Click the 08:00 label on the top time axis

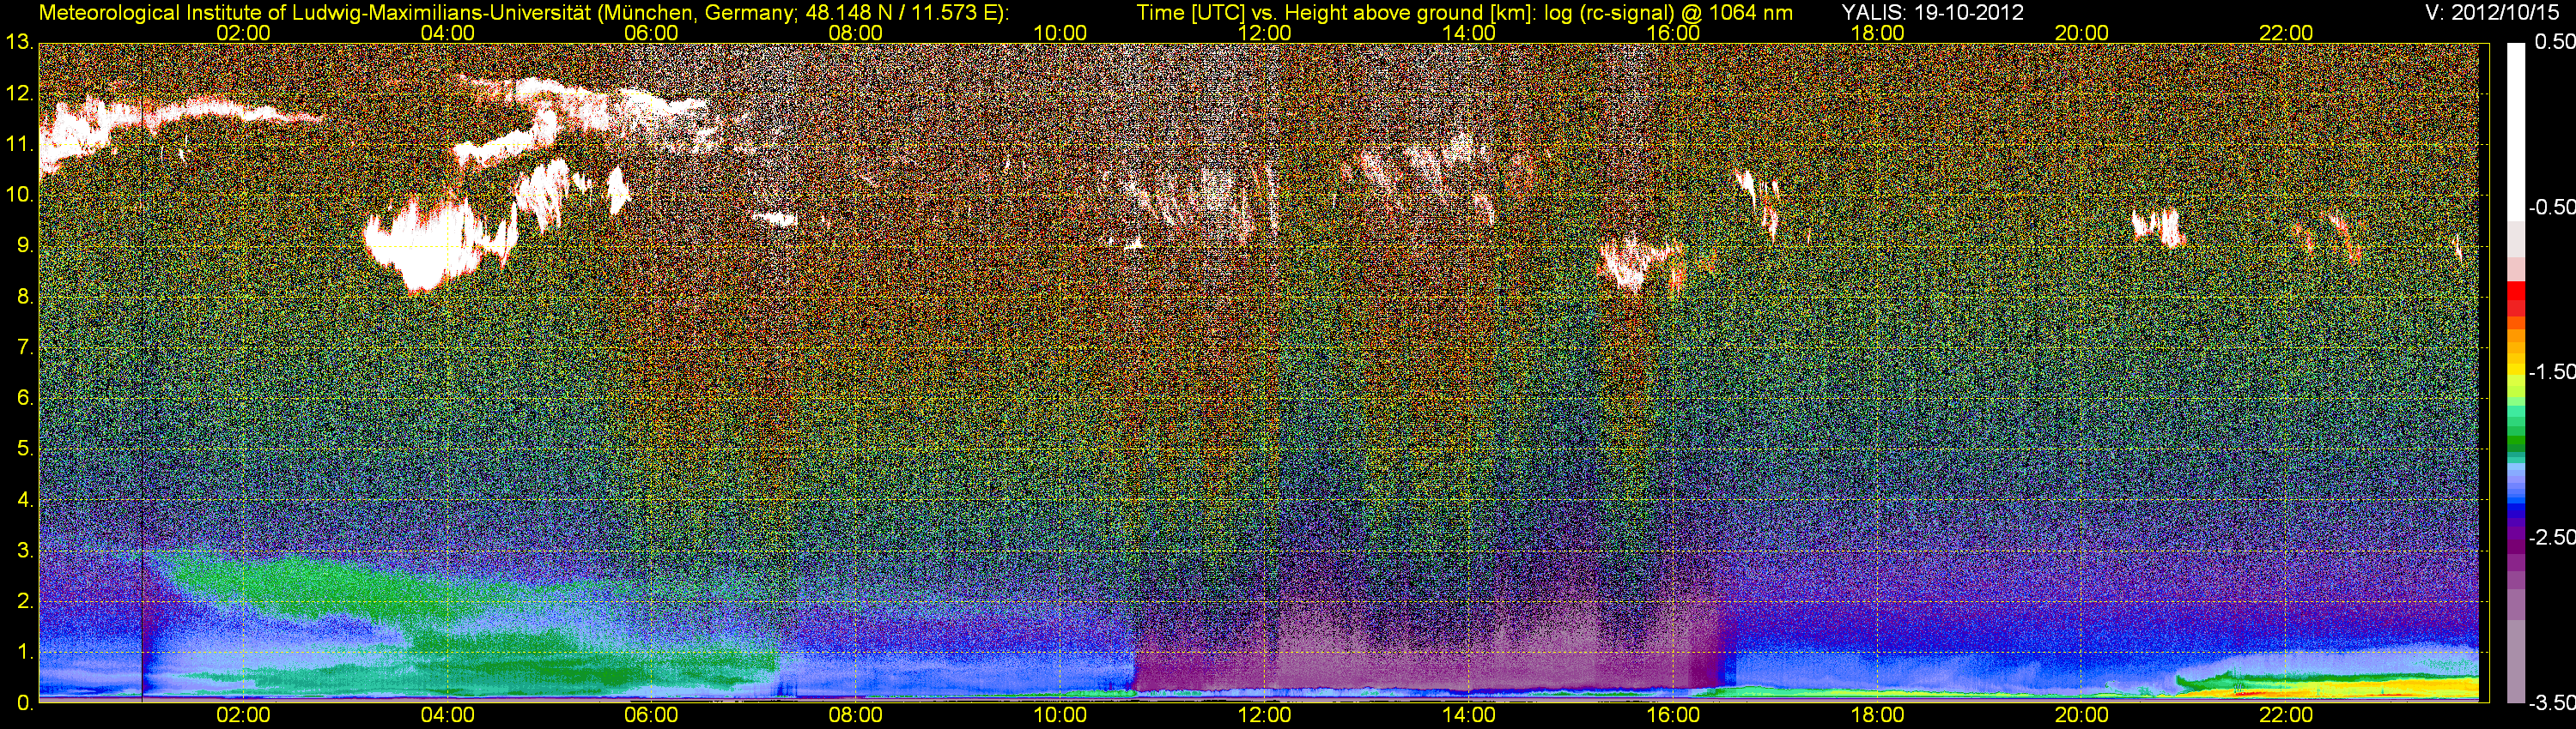pos(856,33)
